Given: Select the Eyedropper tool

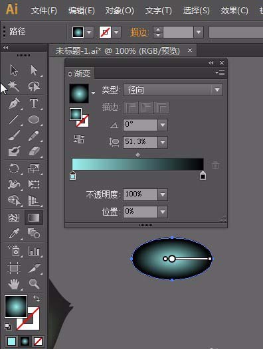Looking at the screenshot, I should coord(14,234).
